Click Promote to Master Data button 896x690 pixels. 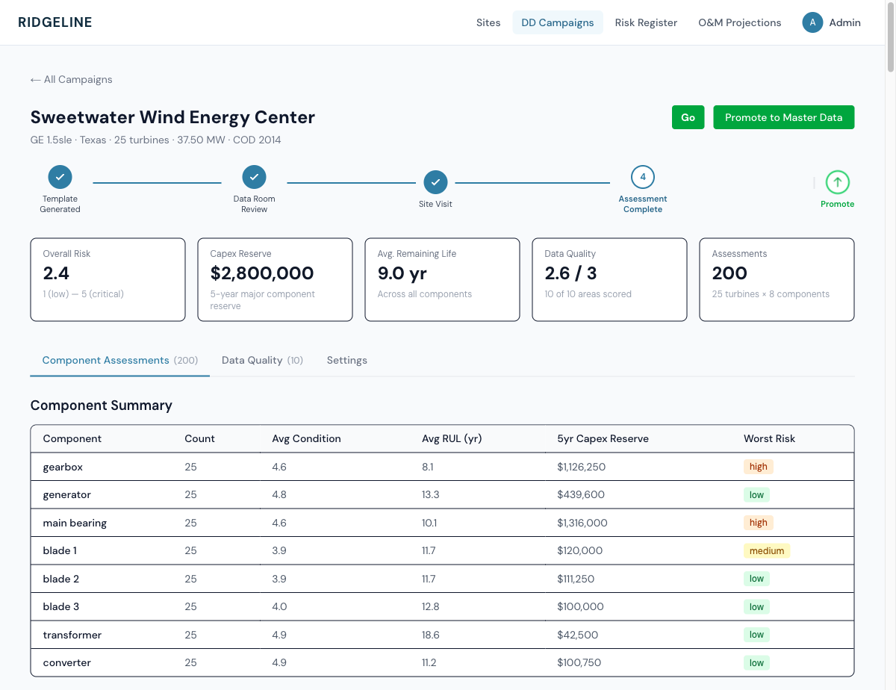783,117
